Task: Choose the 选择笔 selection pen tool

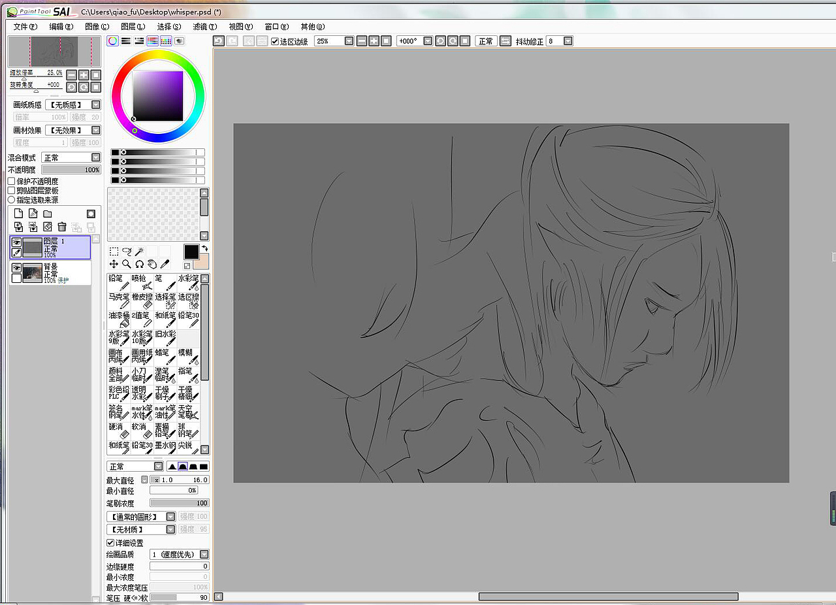Action: [165, 301]
